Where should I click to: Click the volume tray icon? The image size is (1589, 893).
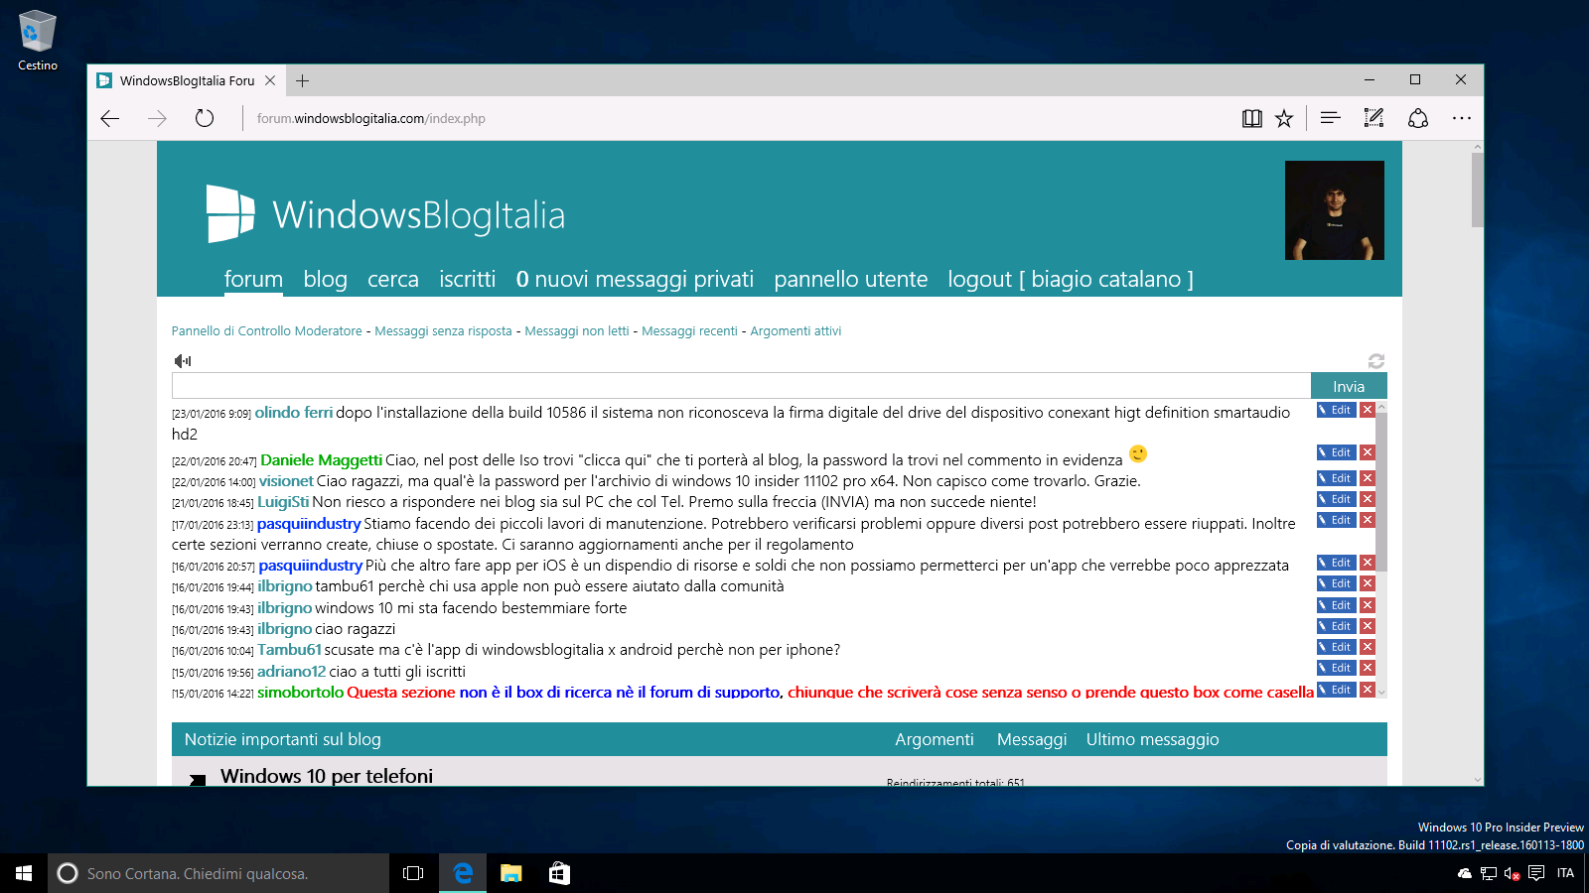pos(1512,873)
